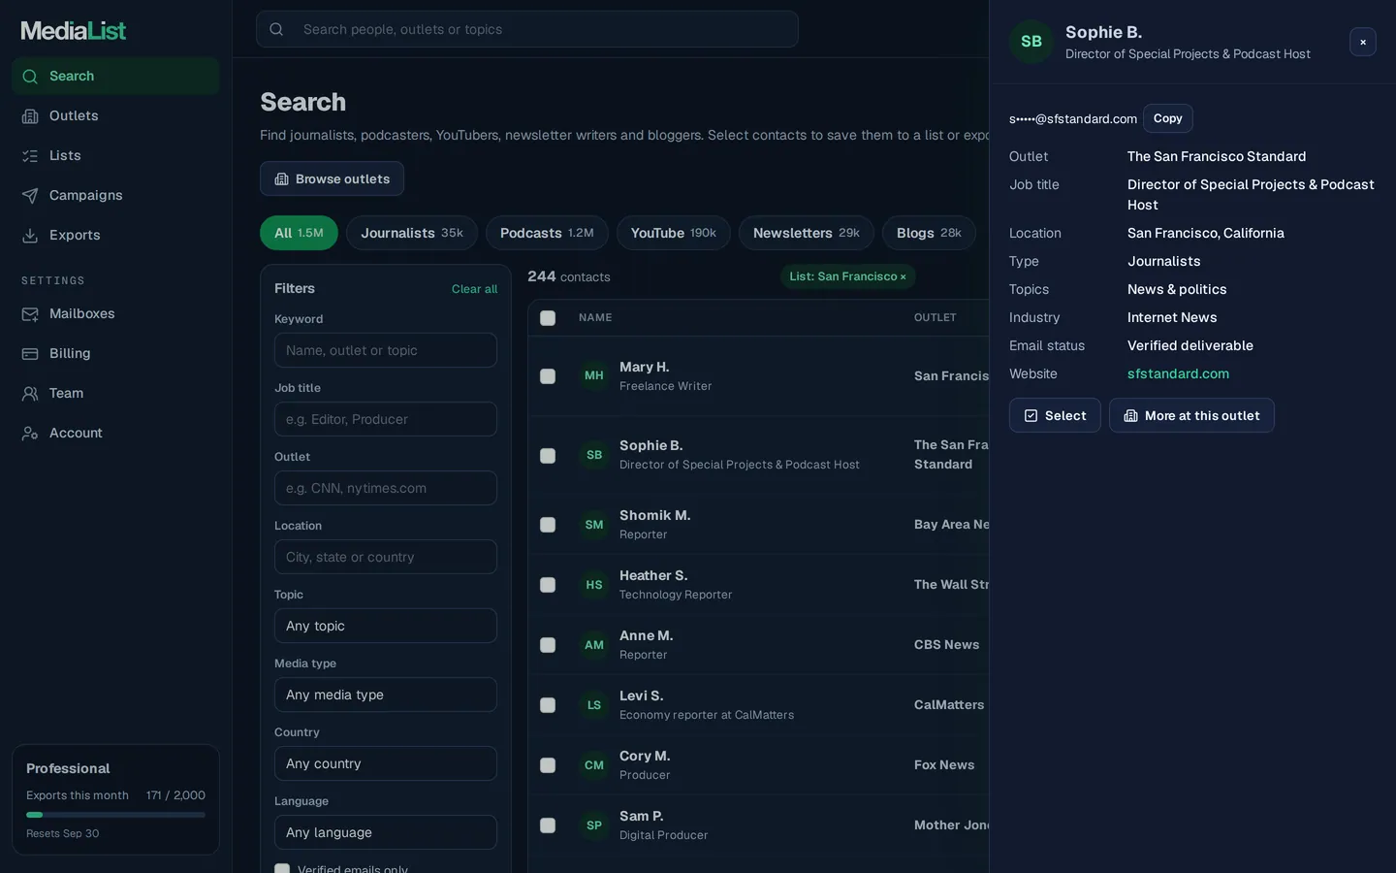1396x873 pixels.
Task: Select the Newsletters filter tab
Action: (x=807, y=233)
